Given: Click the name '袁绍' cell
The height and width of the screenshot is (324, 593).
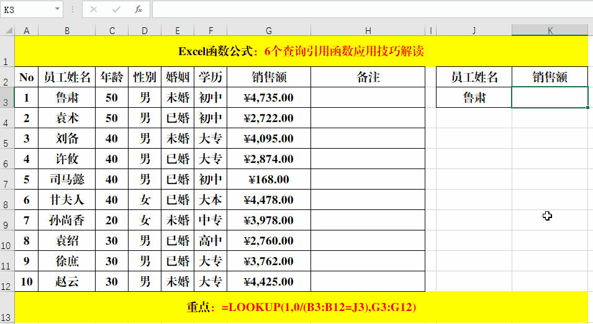Looking at the screenshot, I should click(x=67, y=240).
